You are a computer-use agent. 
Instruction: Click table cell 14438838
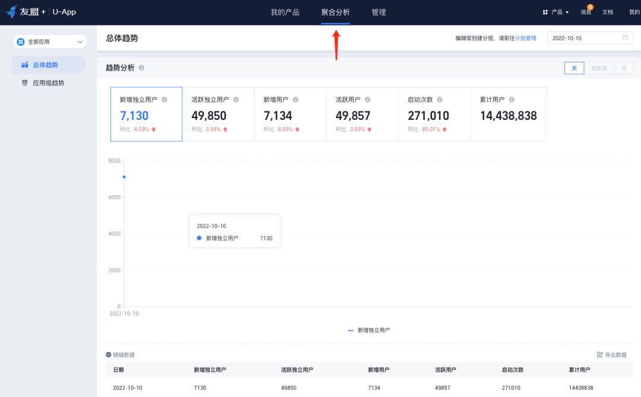581,388
